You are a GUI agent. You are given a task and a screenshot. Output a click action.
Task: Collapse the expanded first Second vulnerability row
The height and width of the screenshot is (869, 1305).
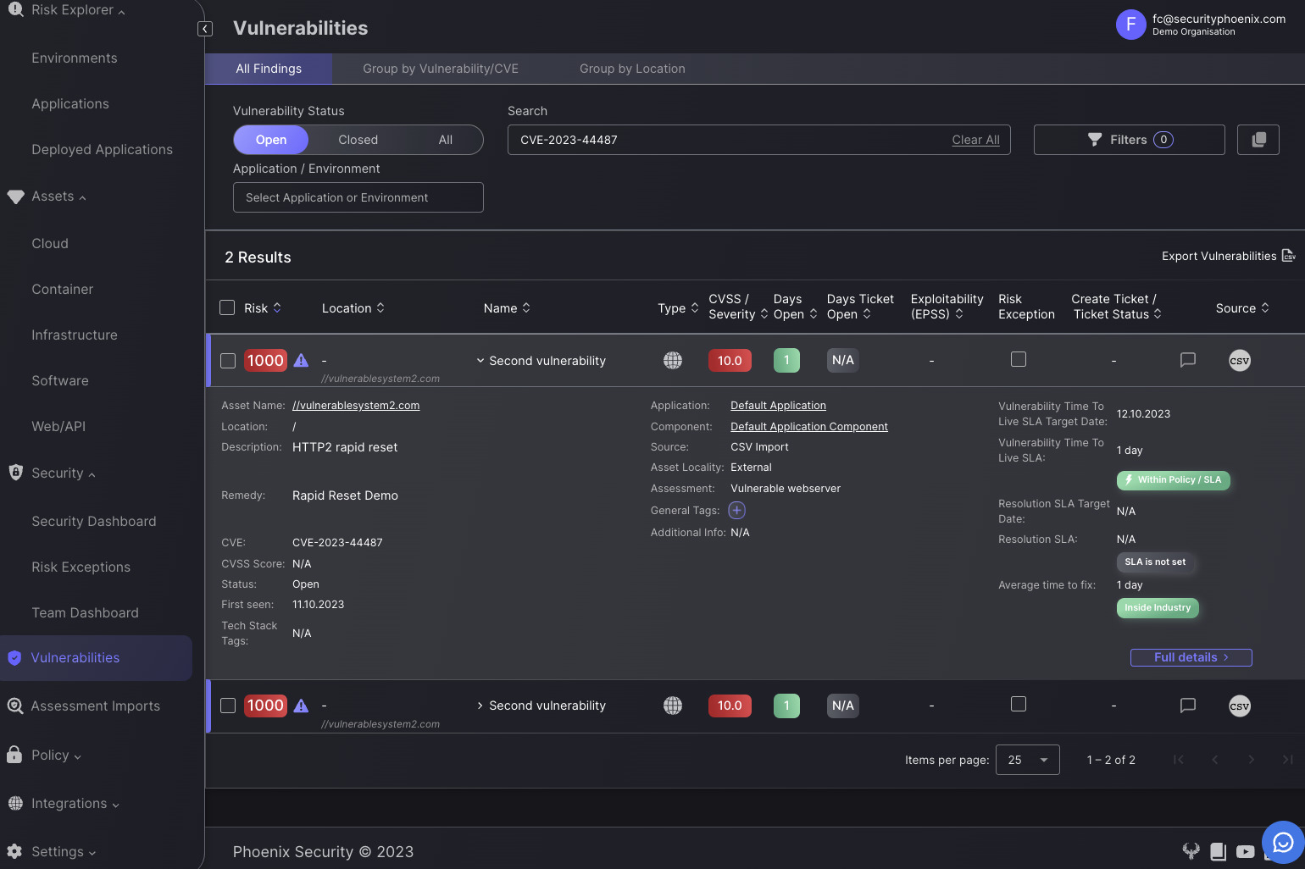click(480, 360)
